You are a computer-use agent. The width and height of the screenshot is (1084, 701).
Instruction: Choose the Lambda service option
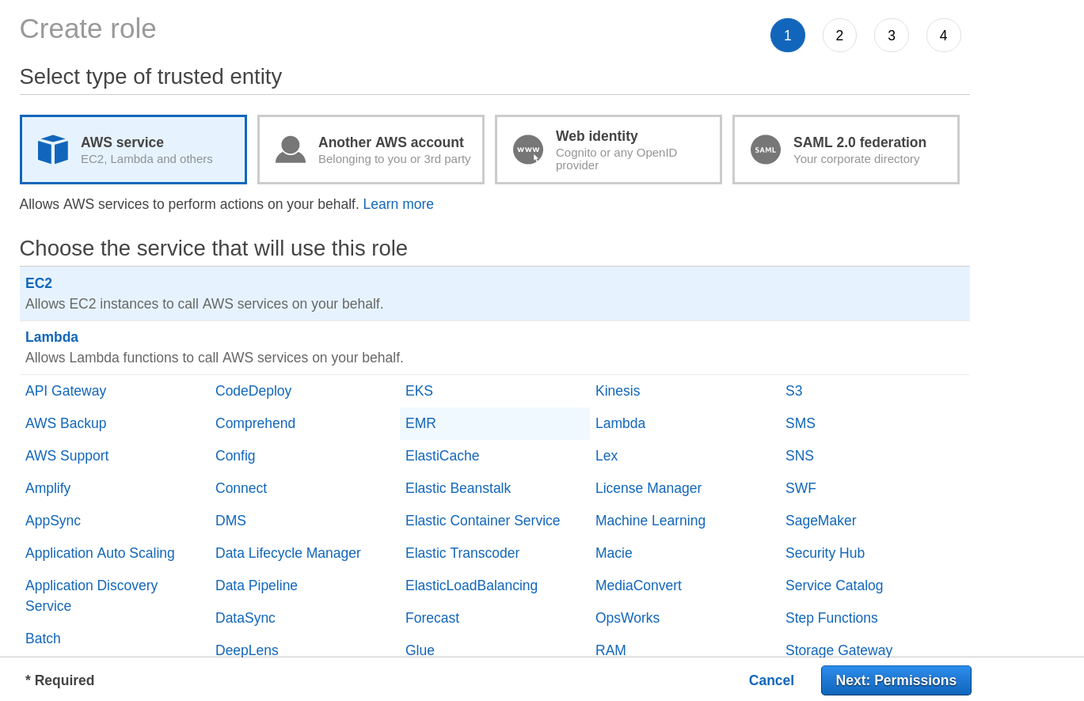(x=51, y=336)
